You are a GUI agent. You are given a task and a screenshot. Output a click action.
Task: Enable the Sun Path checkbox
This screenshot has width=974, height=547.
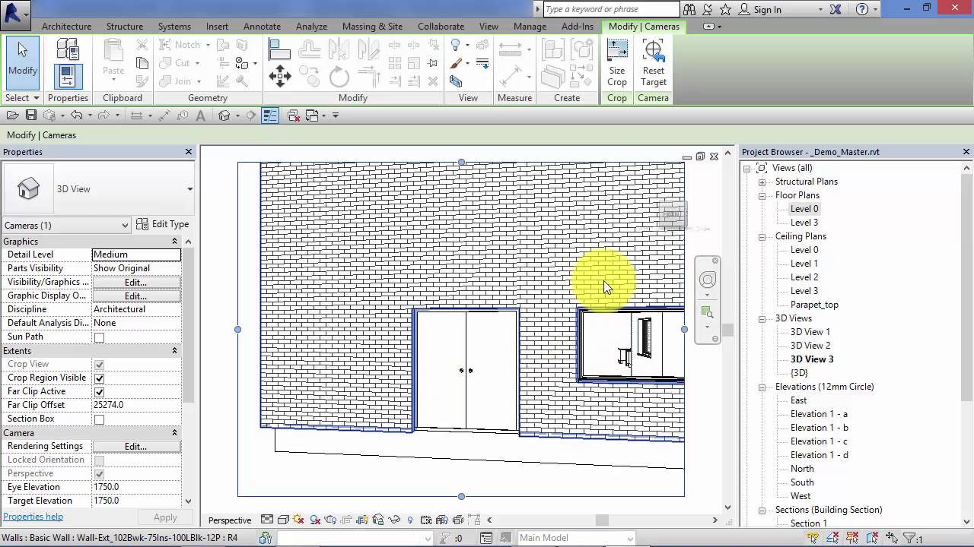pyautogui.click(x=99, y=337)
